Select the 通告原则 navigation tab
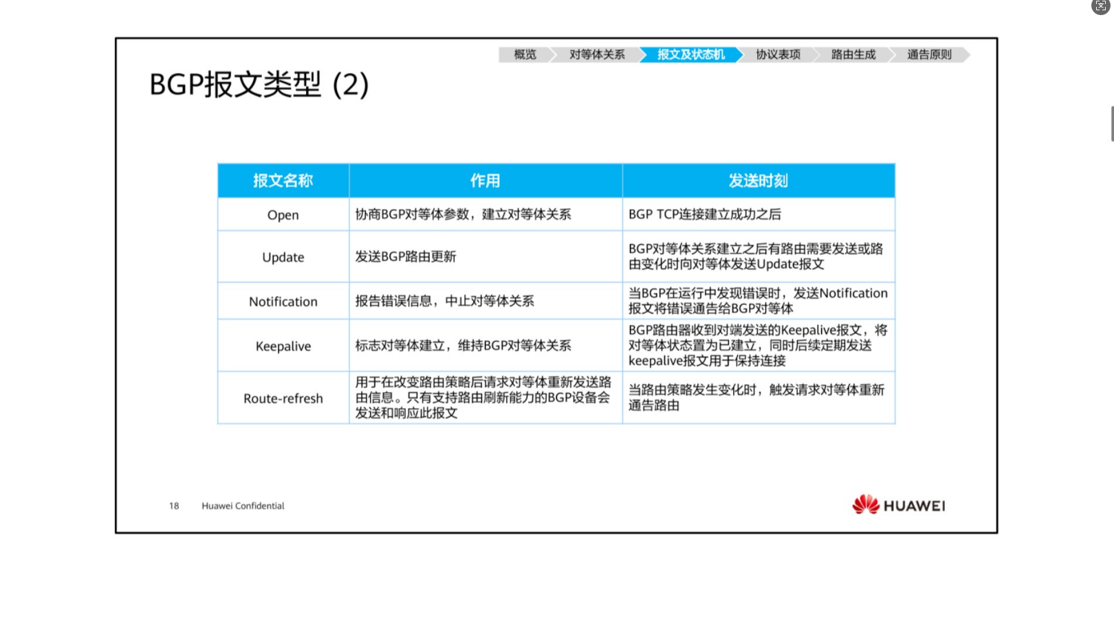This screenshot has width=1114, height=619. [x=929, y=54]
